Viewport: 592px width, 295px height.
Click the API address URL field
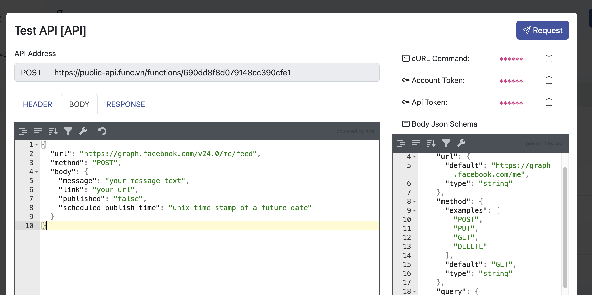click(213, 73)
